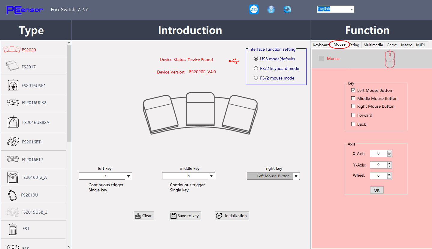Select the FS2016USB2 device icon
This screenshot has height=249, width=432.
[x=13, y=103]
